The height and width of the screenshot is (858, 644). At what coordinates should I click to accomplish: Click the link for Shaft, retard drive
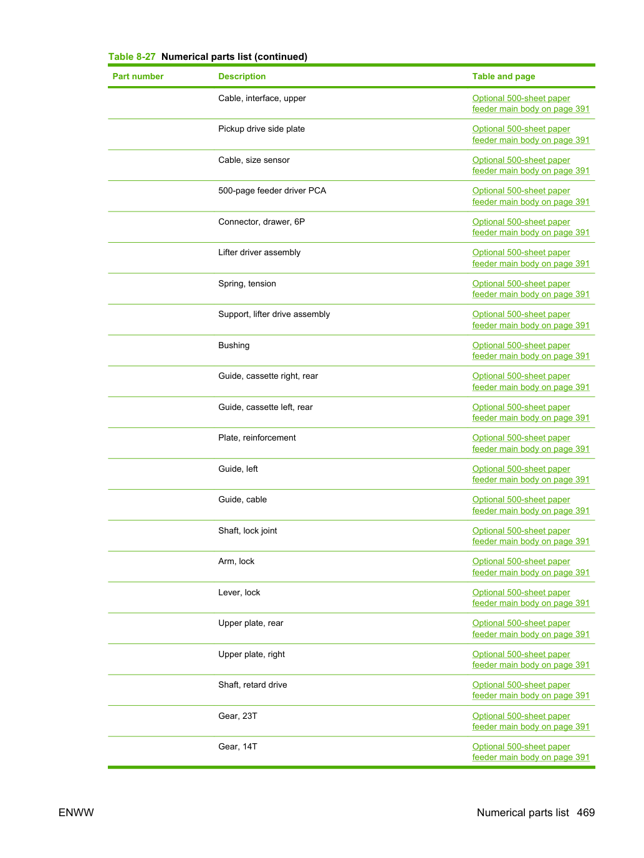click(531, 690)
